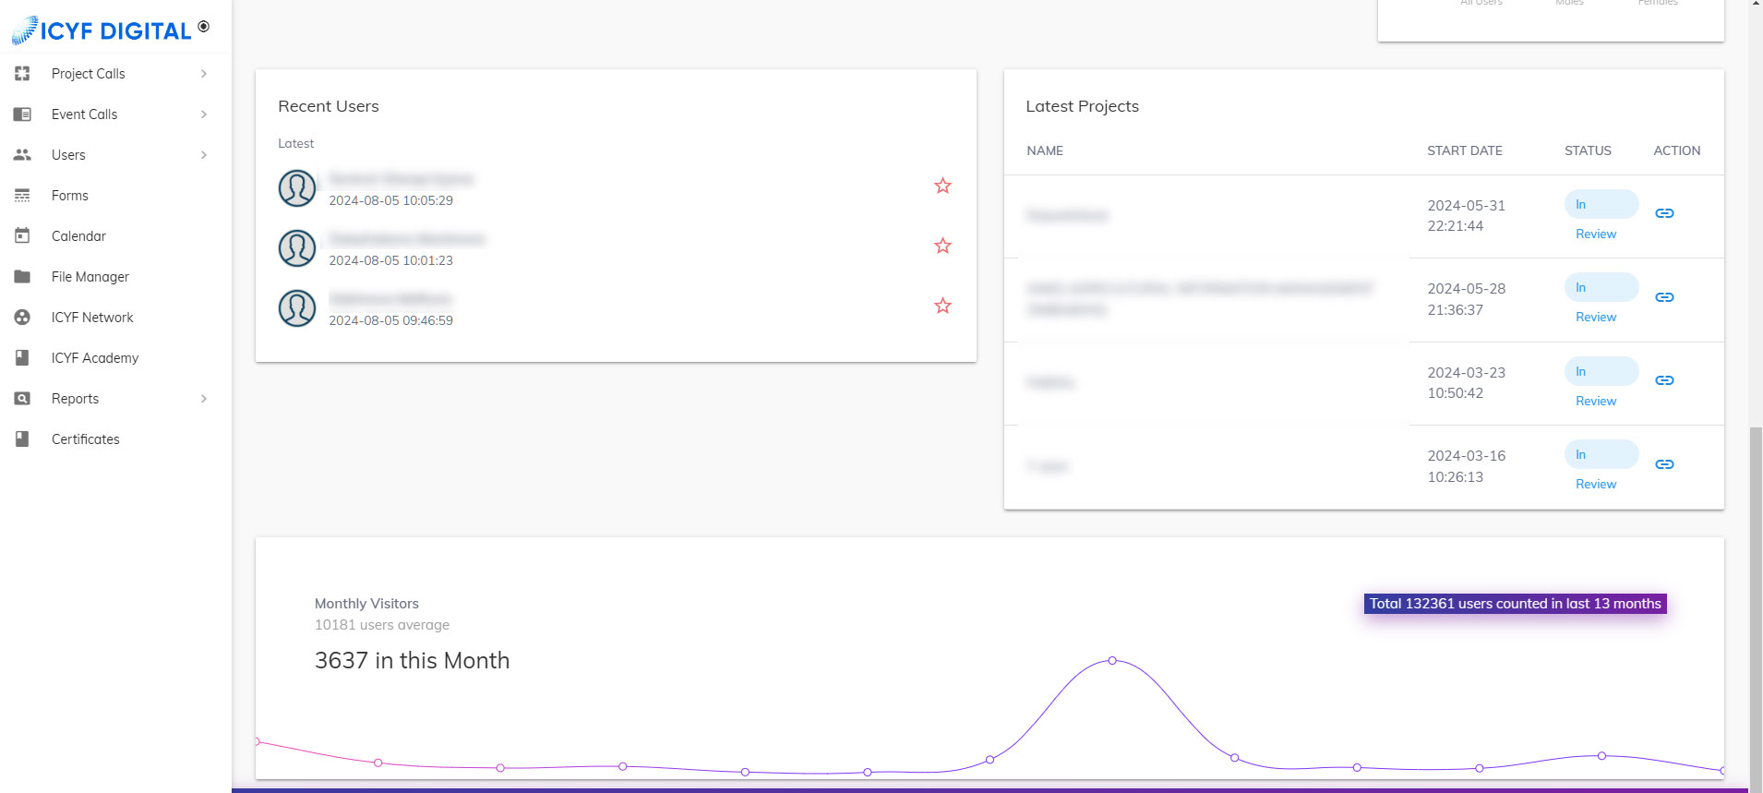This screenshot has width=1763, height=793.
Task: Click timestamp 2024-08-05 10:01:23
Action: point(390,260)
